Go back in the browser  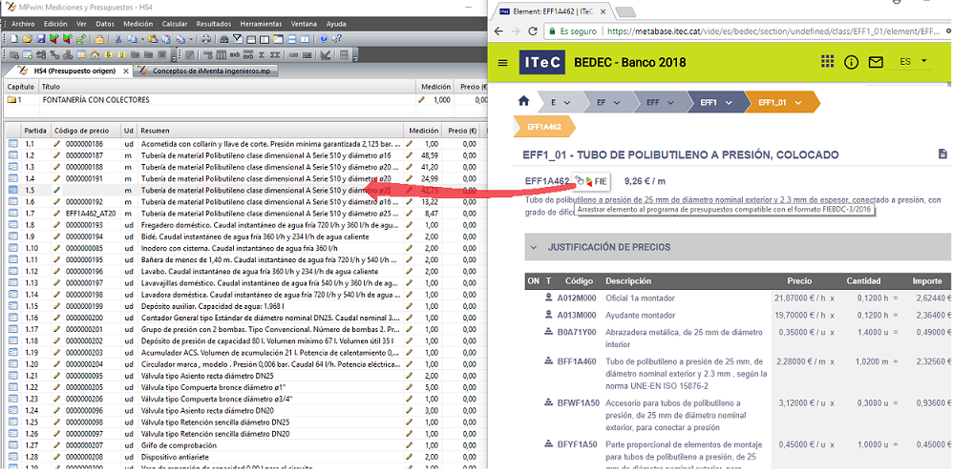498,31
